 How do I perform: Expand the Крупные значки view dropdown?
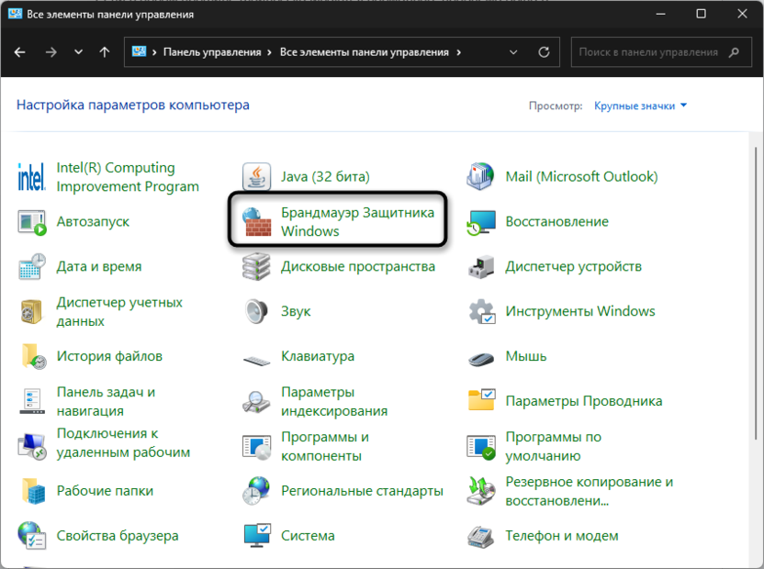coord(640,106)
